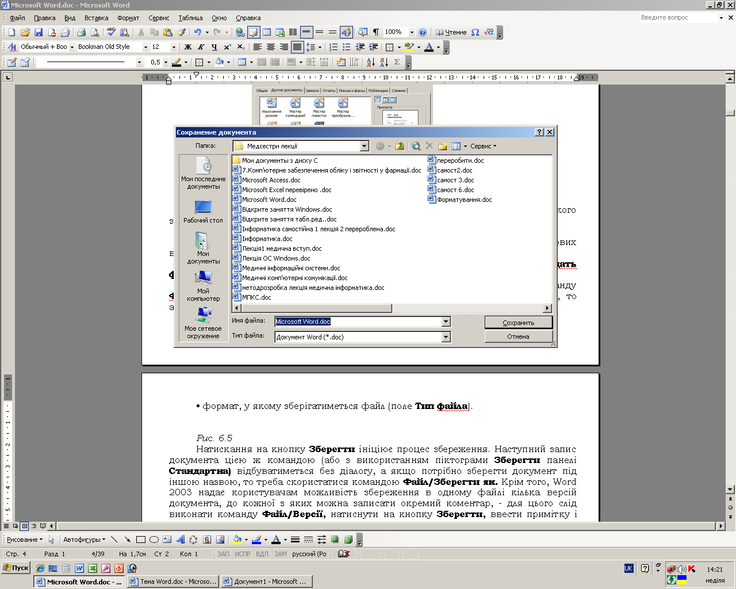Open the Вставка menu

pyautogui.click(x=96, y=18)
